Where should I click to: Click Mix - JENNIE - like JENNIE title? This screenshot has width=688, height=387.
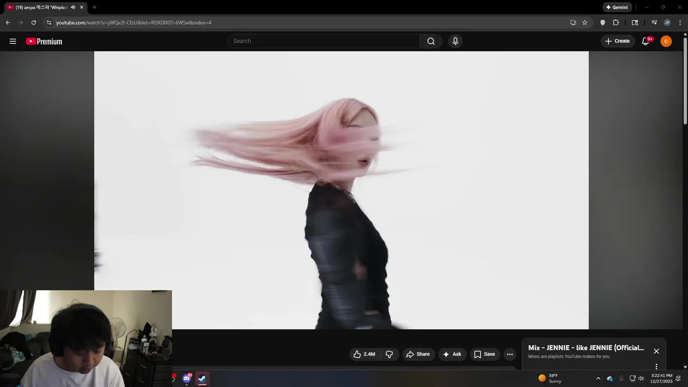pyautogui.click(x=586, y=348)
